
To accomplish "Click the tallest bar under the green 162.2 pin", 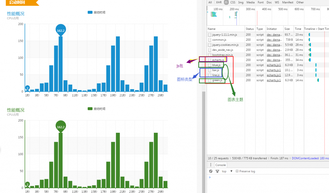I will click(x=60, y=160).
